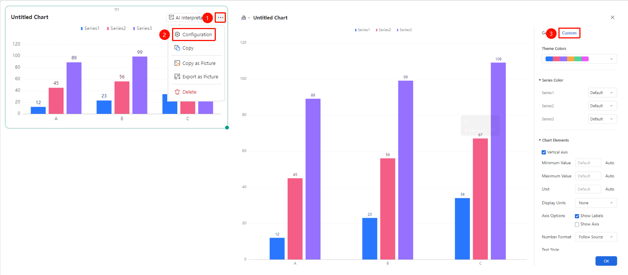628x275 pixels.
Task: Disable the Show Labels checkbox
Action: click(577, 216)
